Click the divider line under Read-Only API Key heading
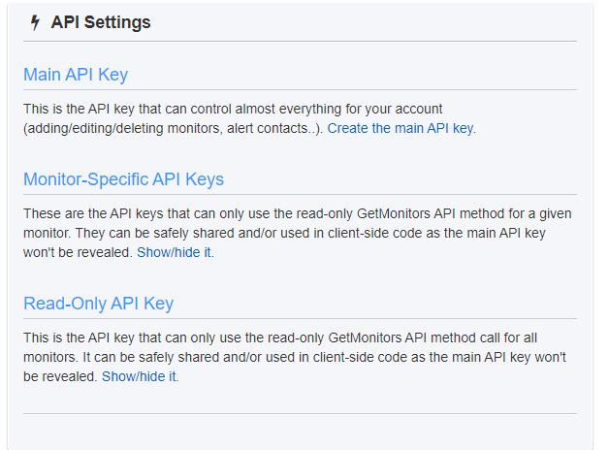The image size is (609, 450). coord(300,319)
